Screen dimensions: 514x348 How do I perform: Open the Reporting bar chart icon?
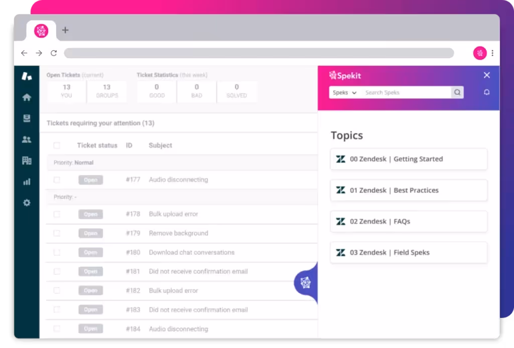pyautogui.click(x=27, y=182)
